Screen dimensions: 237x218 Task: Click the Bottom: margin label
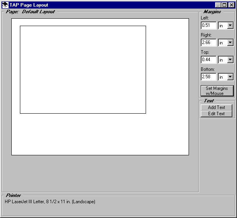(x=208, y=69)
